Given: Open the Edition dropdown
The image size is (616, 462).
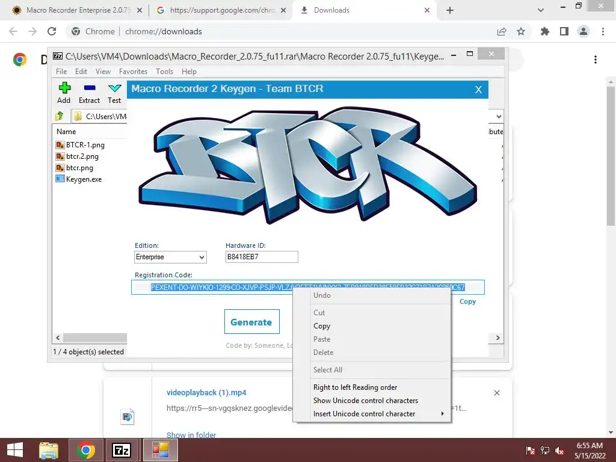Looking at the screenshot, I should click(x=170, y=257).
